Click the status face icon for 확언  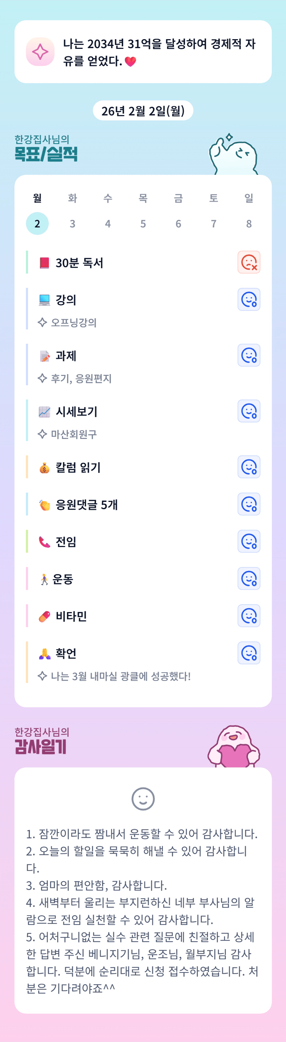(249, 653)
